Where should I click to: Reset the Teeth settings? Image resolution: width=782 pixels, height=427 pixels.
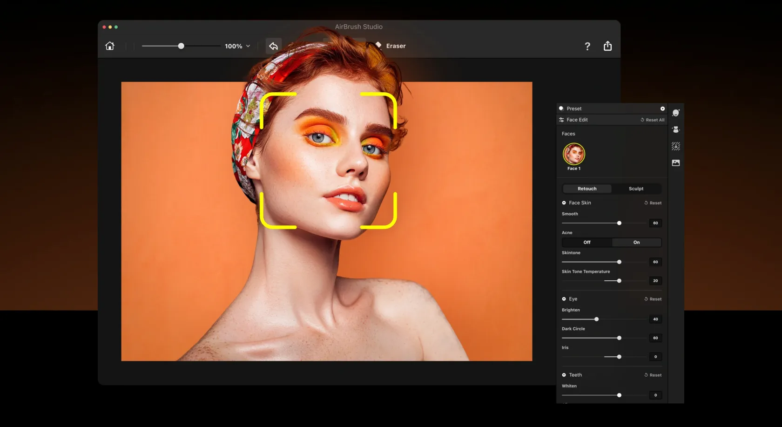pyautogui.click(x=653, y=375)
